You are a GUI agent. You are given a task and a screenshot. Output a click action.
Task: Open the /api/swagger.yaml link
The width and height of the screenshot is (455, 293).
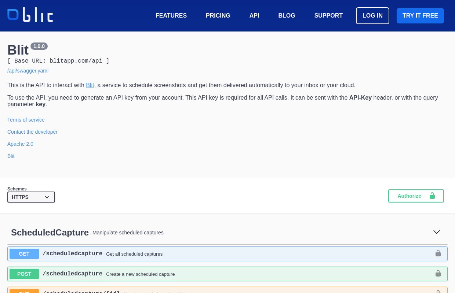click(28, 71)
